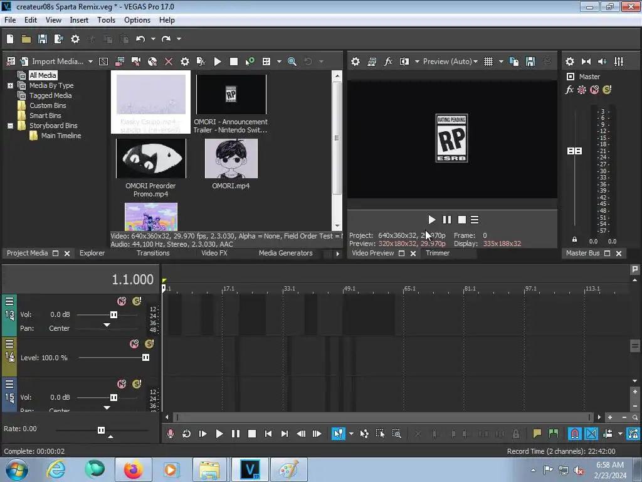
Task: Insert a marker with the marker icon
Action: coord(537,434)
